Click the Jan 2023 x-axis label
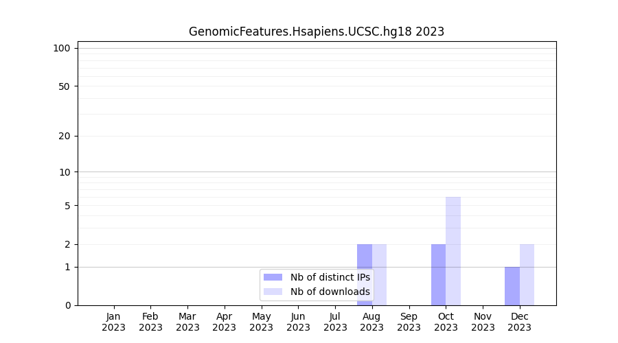Image resolution: width=618 pixels, height=343 pixels. point(114,322)
